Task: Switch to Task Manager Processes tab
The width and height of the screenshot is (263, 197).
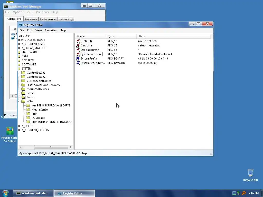Action: 31,19
